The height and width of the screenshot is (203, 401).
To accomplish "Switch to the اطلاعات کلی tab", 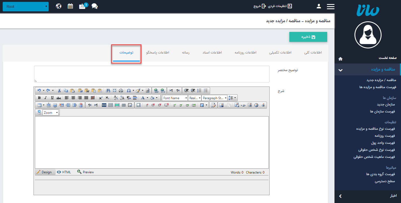I will coord(313,53).
